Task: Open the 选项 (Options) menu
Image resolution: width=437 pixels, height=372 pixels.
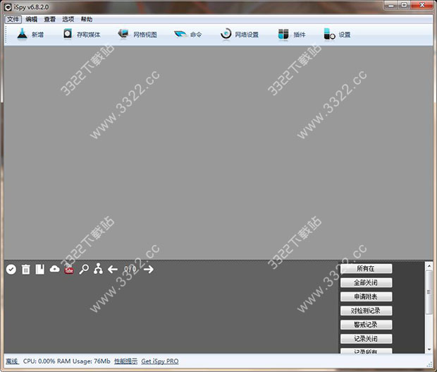Action: click(68, 19)
